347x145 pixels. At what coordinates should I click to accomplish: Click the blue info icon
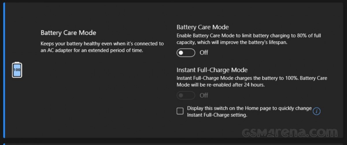pyautogui.click(x=317, y=111)
